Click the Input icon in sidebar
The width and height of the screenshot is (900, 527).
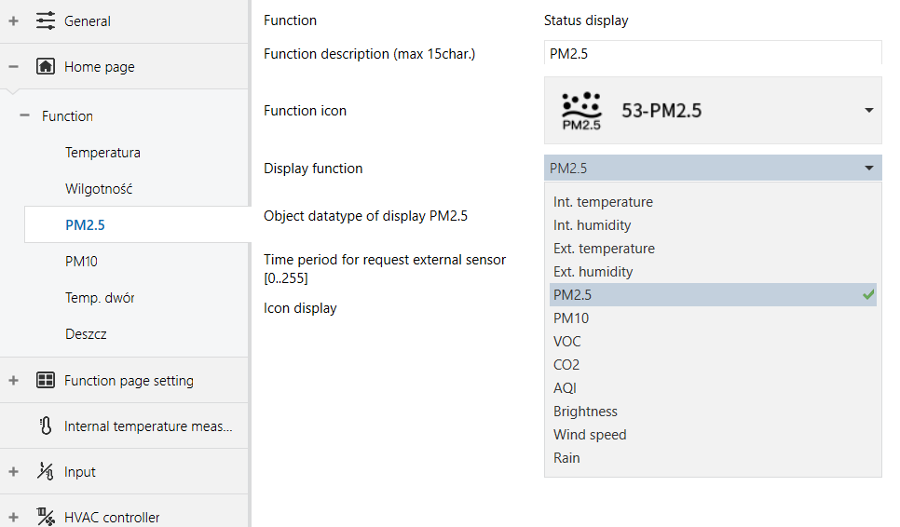[46, 471]
